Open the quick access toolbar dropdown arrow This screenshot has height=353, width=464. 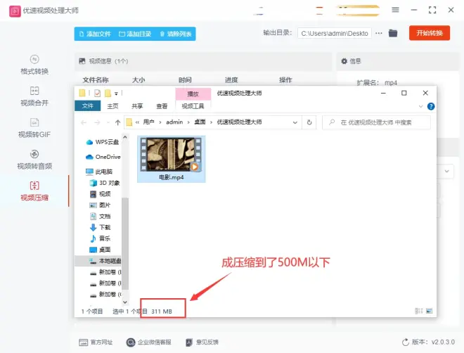click(x=116, y=94)
